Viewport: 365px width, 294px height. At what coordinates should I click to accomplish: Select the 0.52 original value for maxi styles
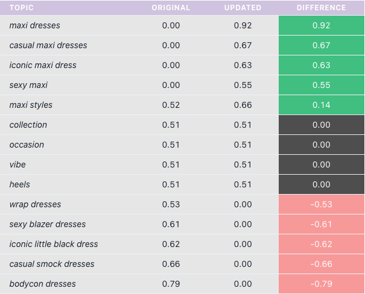[171, 105]
